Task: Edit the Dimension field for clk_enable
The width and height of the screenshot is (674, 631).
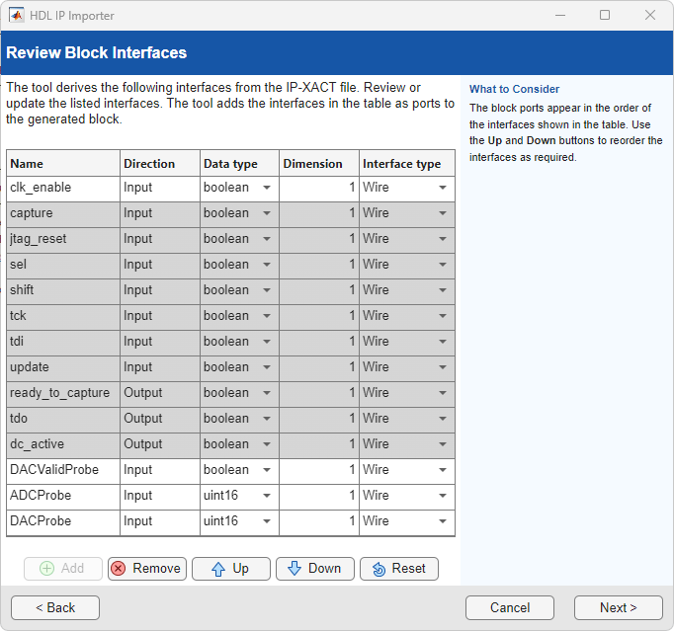Action: (x=318, y=188)
